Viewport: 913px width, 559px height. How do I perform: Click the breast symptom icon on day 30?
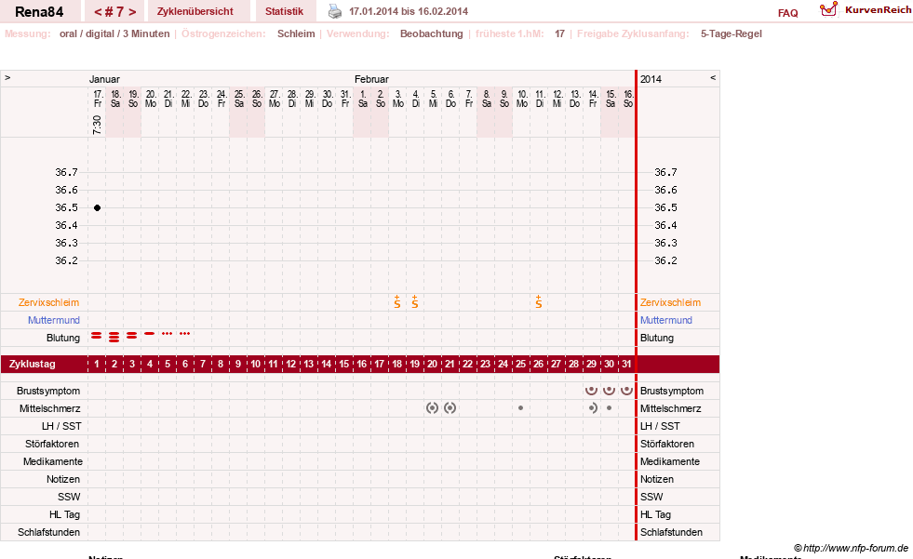click(x=609, y=391)
